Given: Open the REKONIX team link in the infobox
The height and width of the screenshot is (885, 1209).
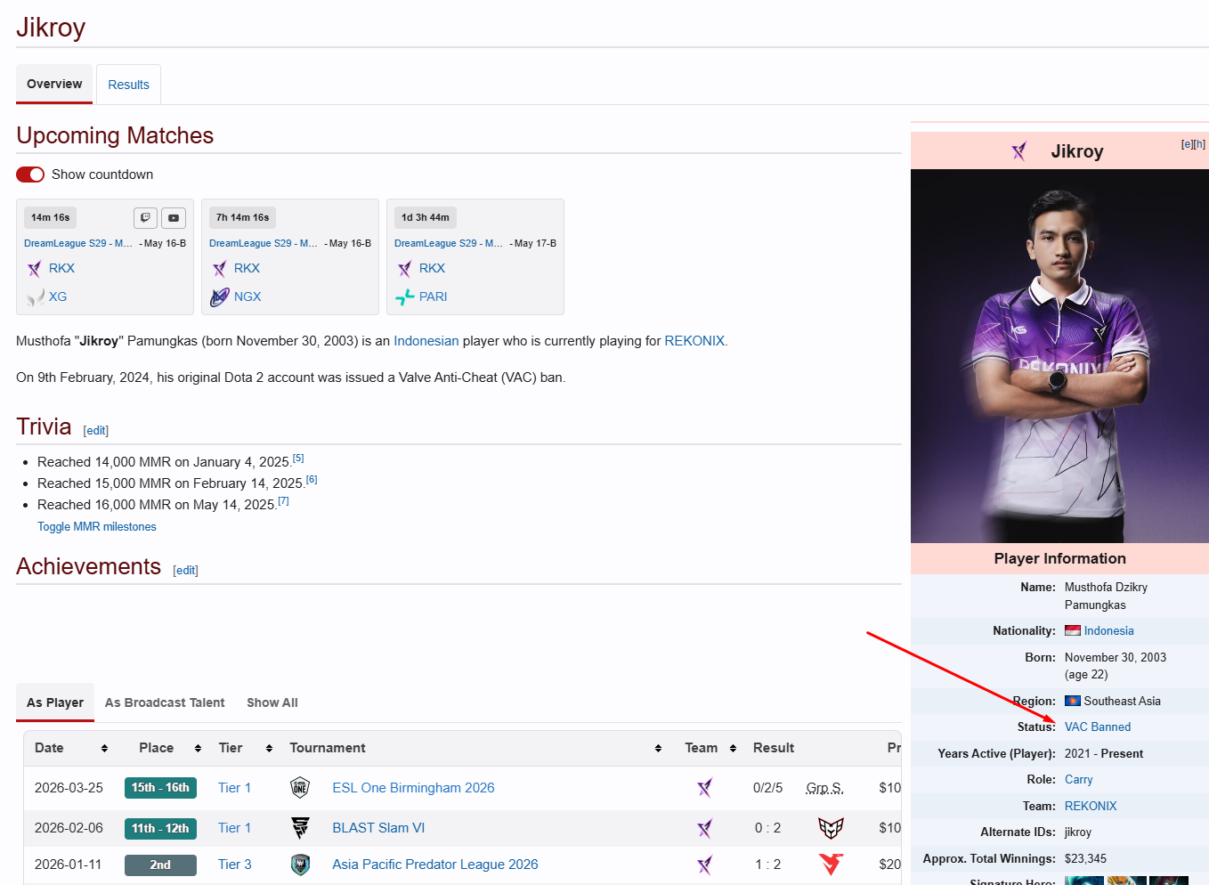Looking at the screenshot, I should [1091, 807].
